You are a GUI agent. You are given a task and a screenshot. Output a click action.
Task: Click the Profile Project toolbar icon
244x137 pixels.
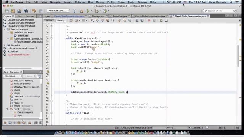click(x=105, y=11)
